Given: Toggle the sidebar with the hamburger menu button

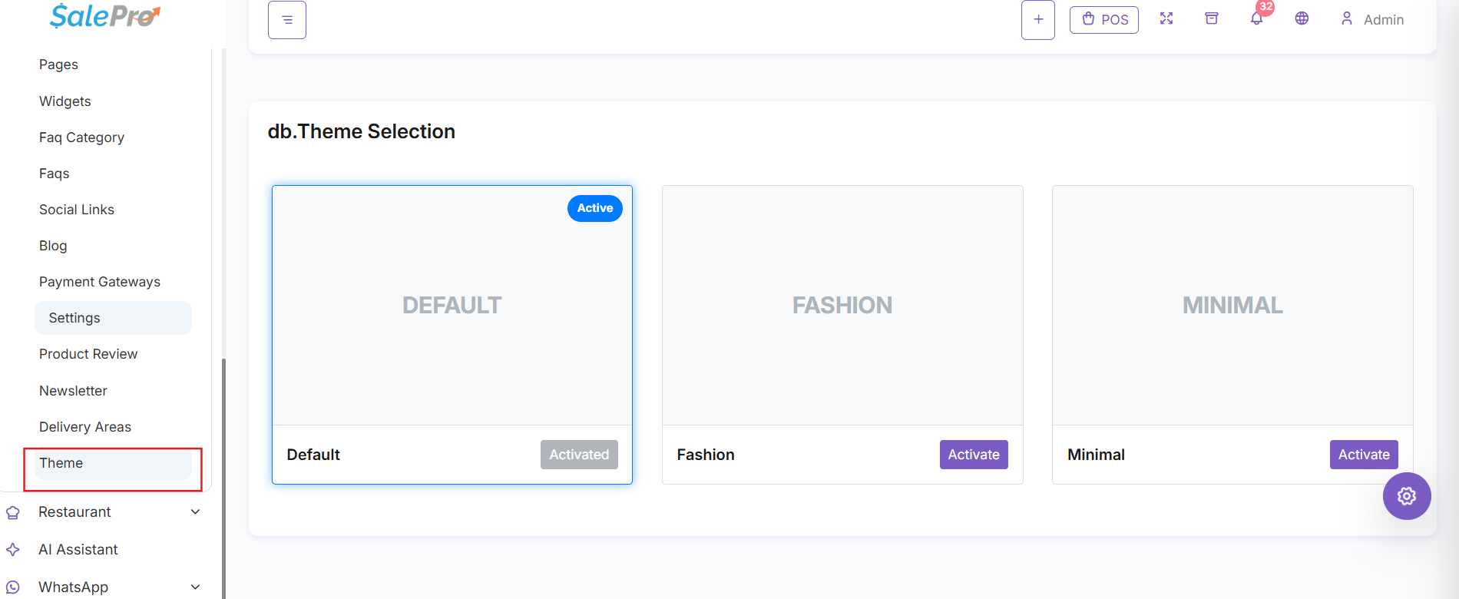Looking at the screenshot, I should tap(287, 20).
